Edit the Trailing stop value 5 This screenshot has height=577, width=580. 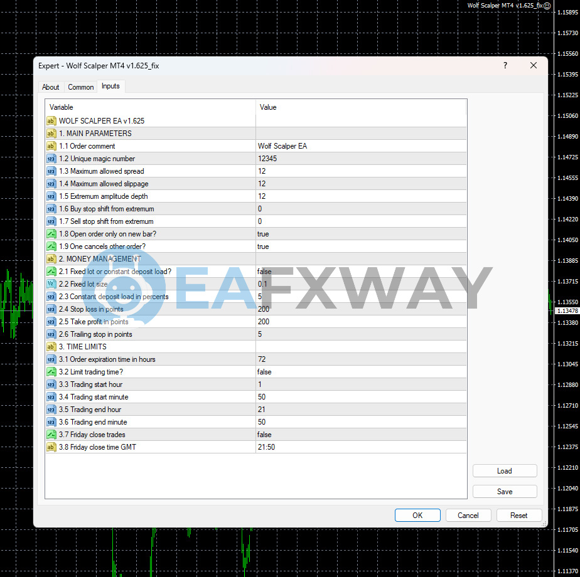(x=361, y=334)
